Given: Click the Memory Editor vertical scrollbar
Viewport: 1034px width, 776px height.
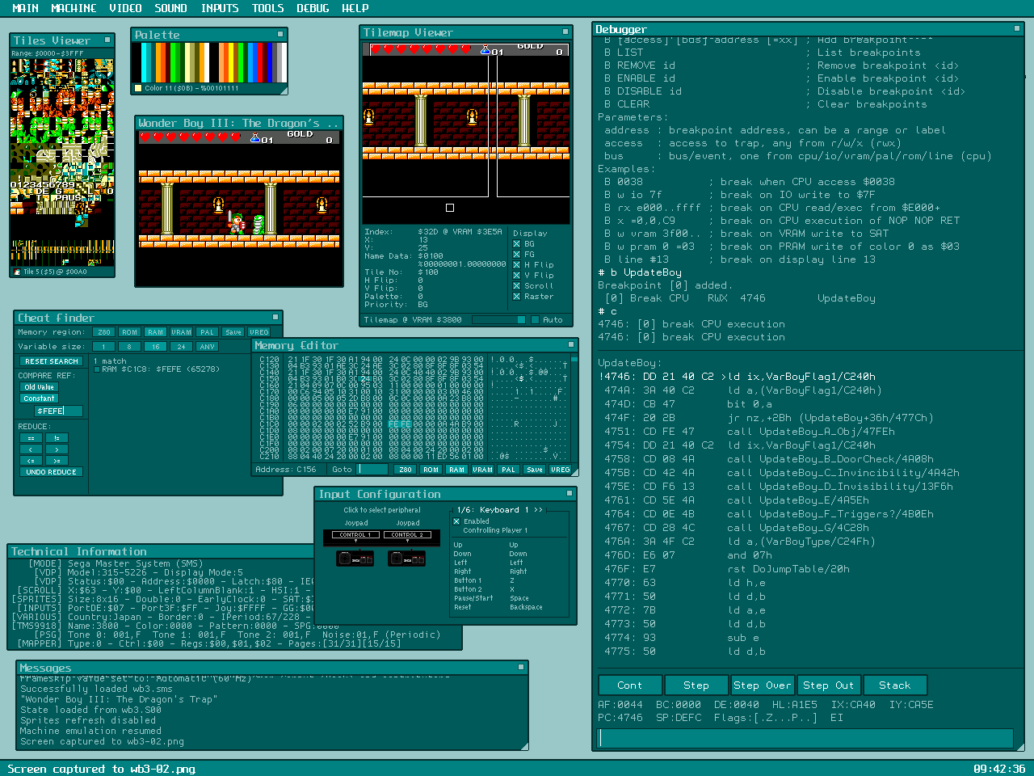Looking at the screenshot, I should (574, 408).
